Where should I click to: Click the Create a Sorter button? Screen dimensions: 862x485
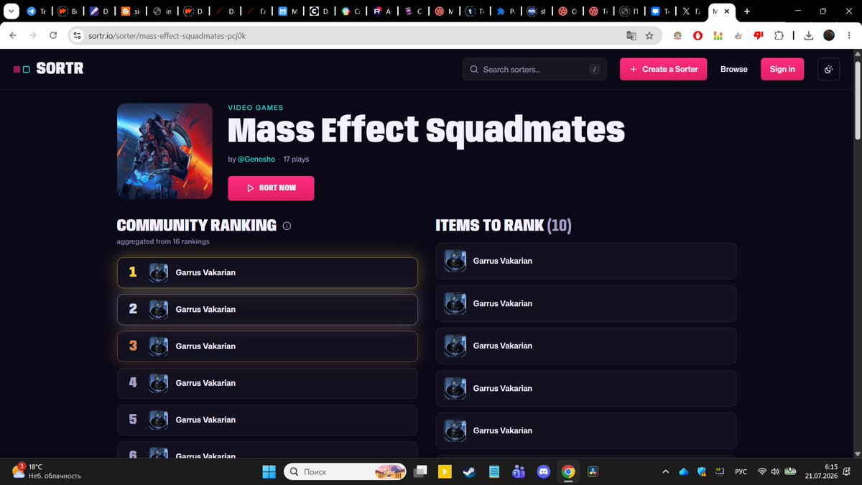click(664, 69)
